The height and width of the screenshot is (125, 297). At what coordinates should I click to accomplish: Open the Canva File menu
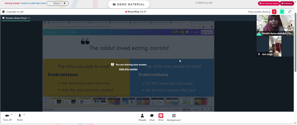[x=61, y=32]
